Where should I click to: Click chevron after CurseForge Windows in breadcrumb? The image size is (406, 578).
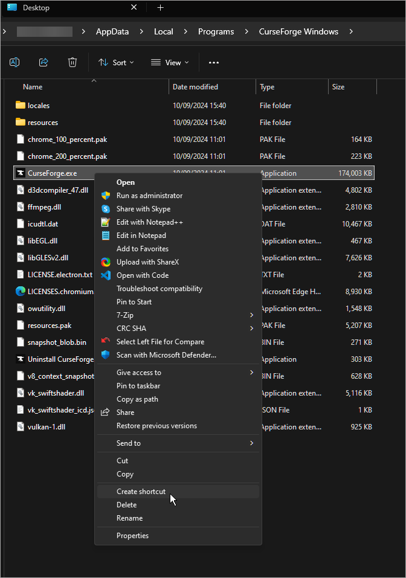(x=351, y=31)
